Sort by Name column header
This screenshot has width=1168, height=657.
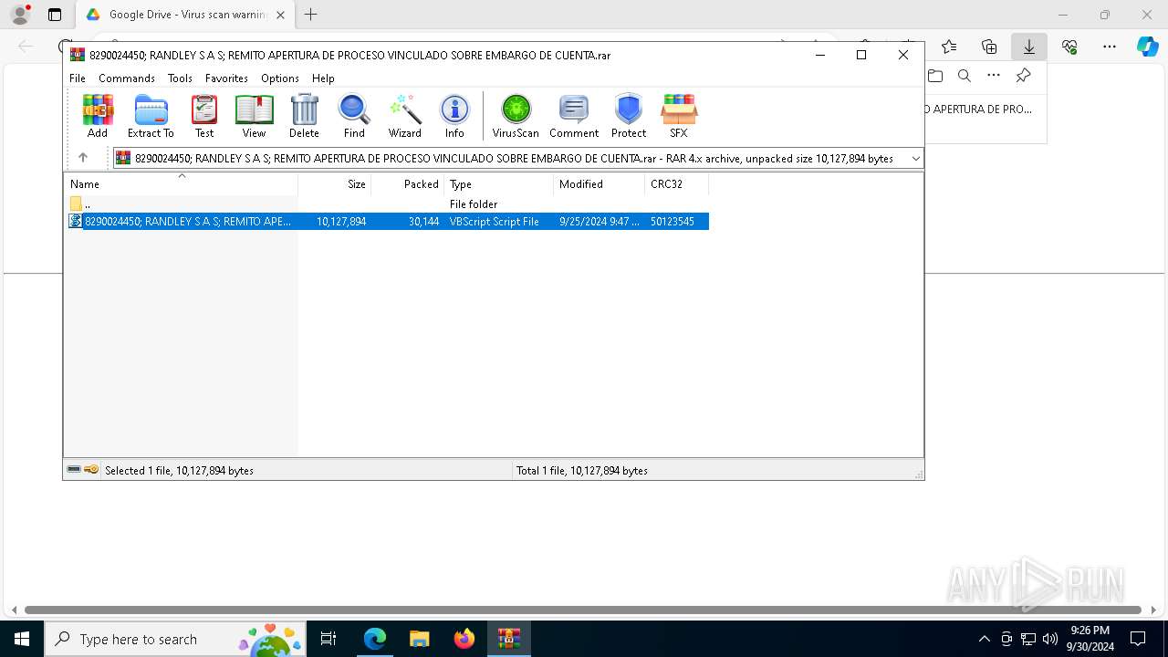click(x=181, y=183)
